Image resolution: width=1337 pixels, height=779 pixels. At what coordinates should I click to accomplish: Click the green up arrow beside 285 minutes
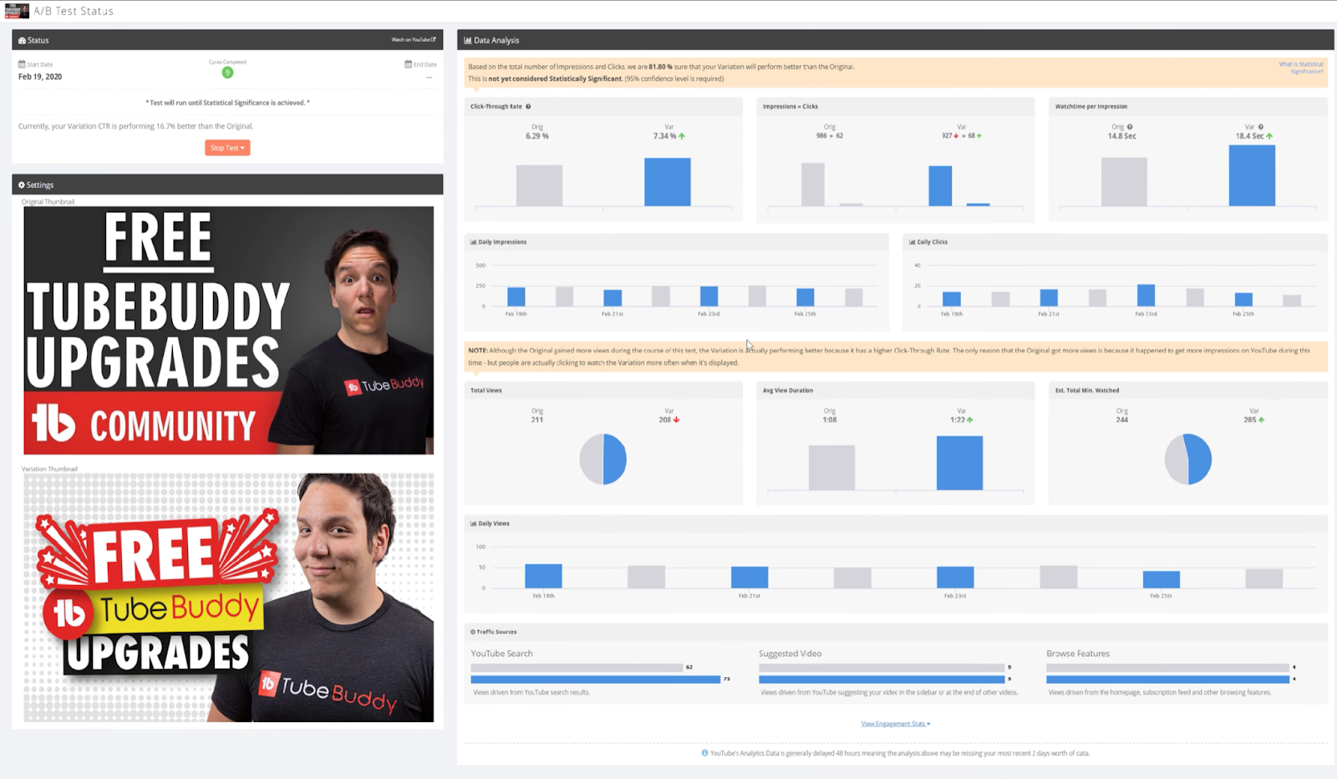click(1261, 420)
